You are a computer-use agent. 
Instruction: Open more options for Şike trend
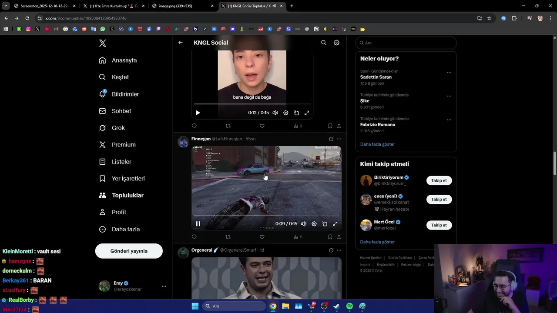coord(449,96)
